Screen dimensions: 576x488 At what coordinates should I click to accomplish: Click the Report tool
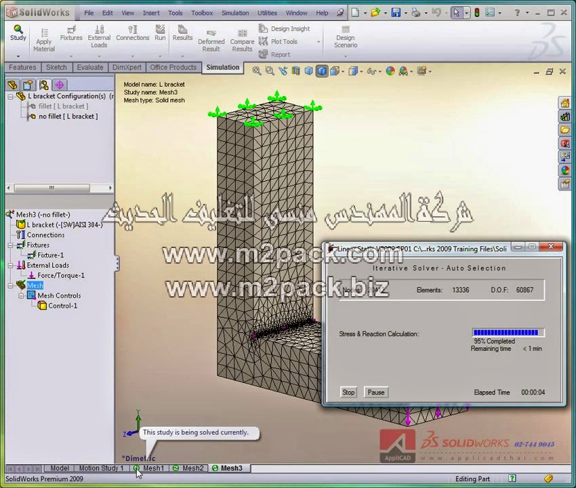pyautogui.click(x=274, y=54)
